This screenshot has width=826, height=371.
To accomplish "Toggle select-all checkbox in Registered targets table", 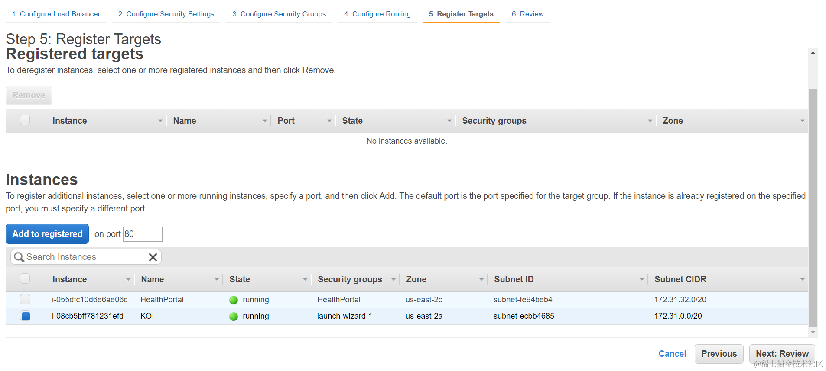I will pyautogui.click(x=25, y=120).
